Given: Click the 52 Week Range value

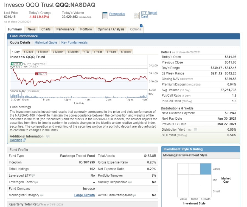Looking at the screenshot, I should click(223, 73).
